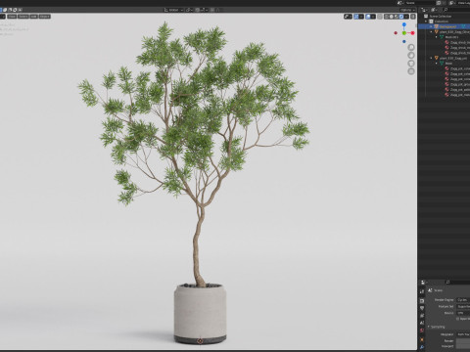Toggle viewport gizmos display
The height and width of the screenshot is (352, 470).
pos(356,17)
